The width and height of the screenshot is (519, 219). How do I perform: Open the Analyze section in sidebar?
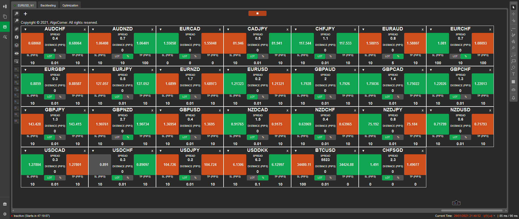pos(5,37)
